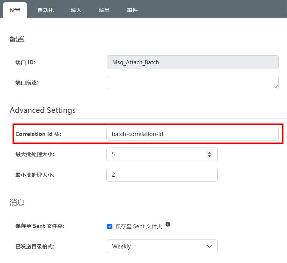This screenshot has width=287, height=263.
Task: Click the resize grip of 端口描述 box
Action: click(276, 87)
